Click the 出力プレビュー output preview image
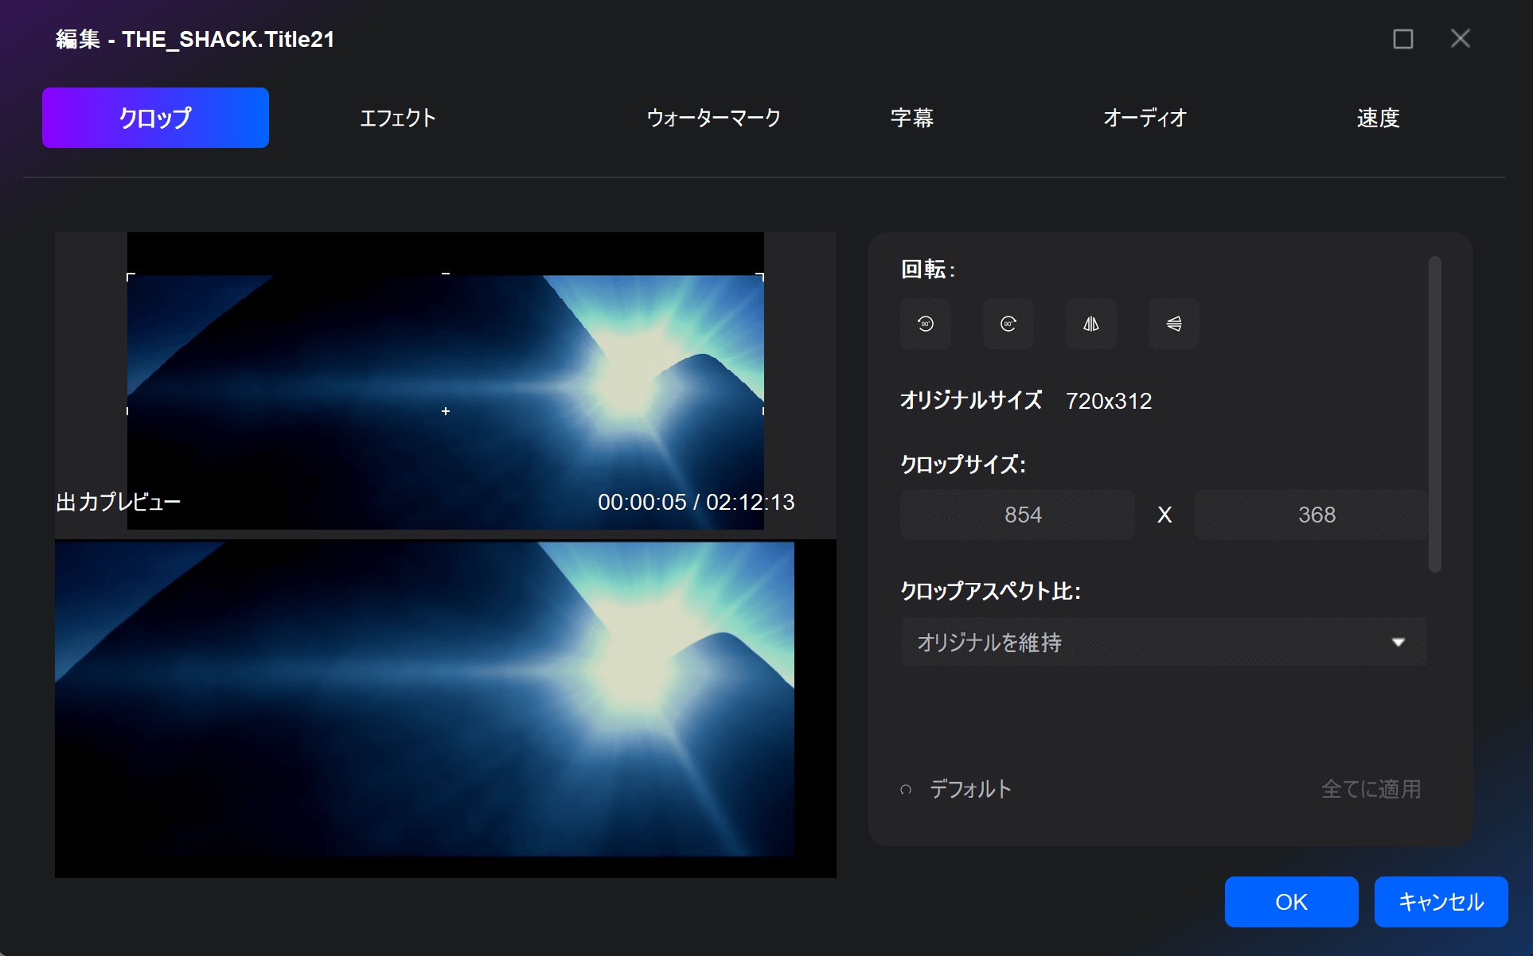Image resolution: width=1533 pixels, height=956 pixels. (445, 709)
